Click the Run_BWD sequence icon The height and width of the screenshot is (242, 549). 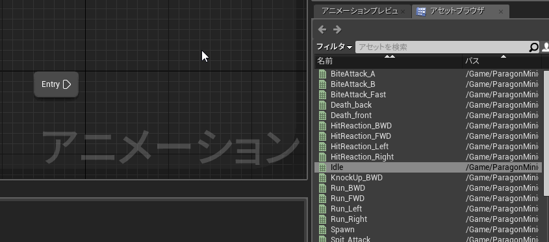(x=322, y=188)
